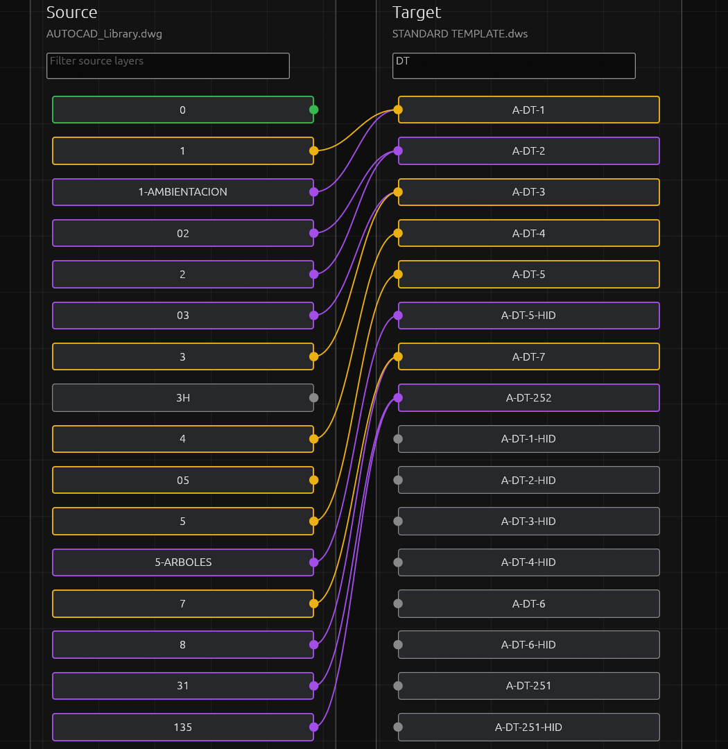The width and height of the screenshot is (728, 749).
Task: Select target layer A-DT-5
Action: click(529, 274)
